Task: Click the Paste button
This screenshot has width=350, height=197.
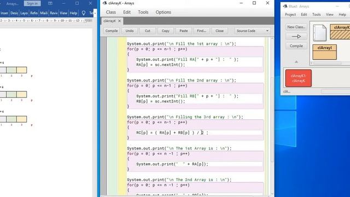Action: coord(184,31)
